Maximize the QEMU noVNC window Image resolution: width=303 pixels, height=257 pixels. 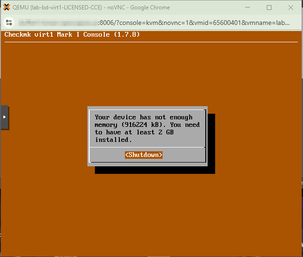pyautogui.click(x=269, y=8)
